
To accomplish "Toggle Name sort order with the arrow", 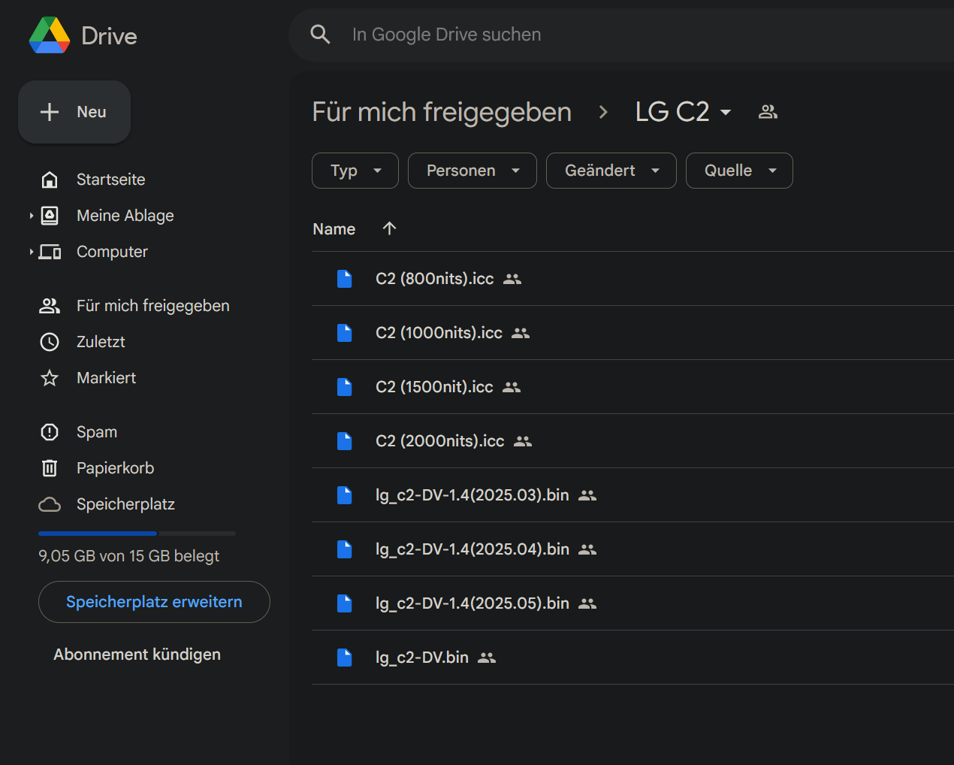I will (389, 228).
